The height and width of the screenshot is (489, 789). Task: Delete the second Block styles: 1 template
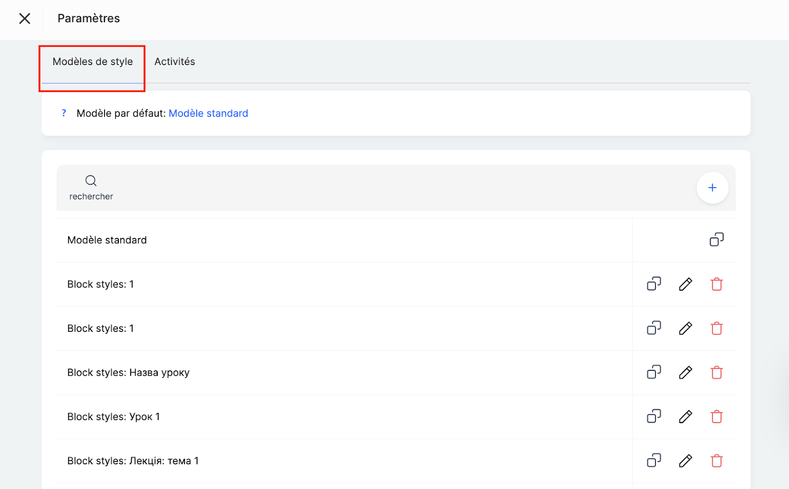click(717, 328)
